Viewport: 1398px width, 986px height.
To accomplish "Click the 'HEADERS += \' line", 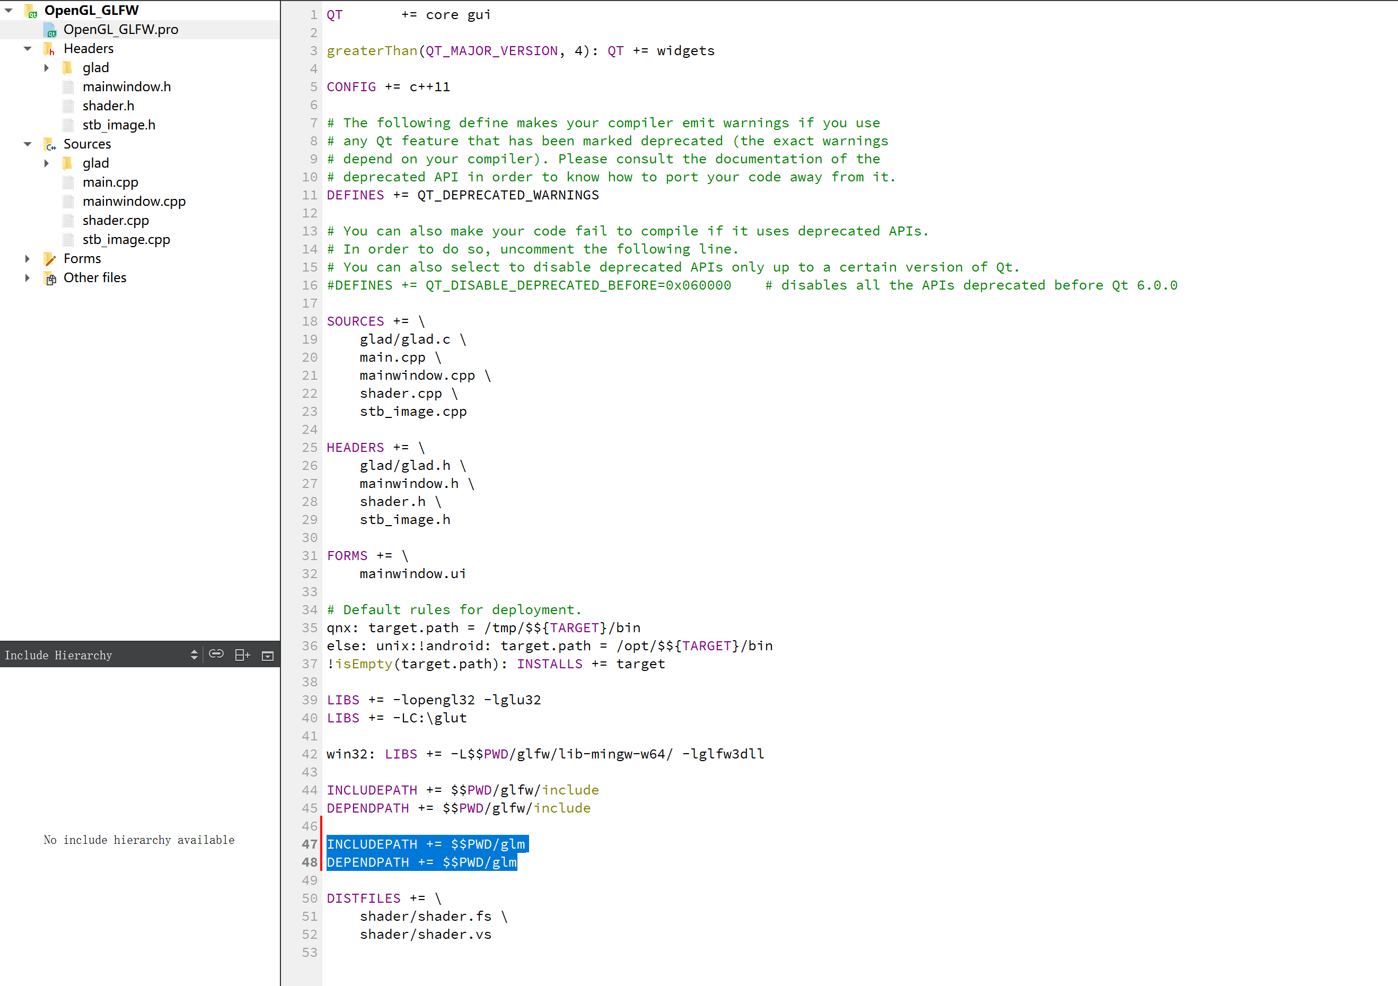I will tap(376, 448).
